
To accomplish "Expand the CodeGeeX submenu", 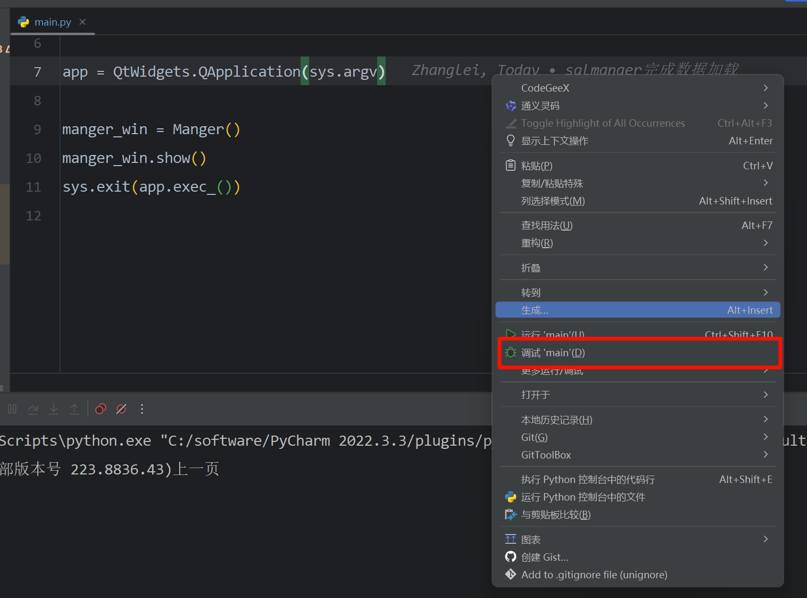I will click(545, 88).
